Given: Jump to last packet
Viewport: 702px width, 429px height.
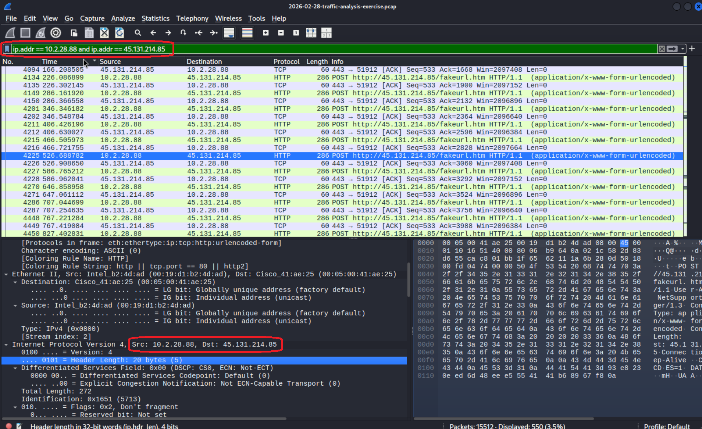Looking at the screenshot, I should 214,33.
